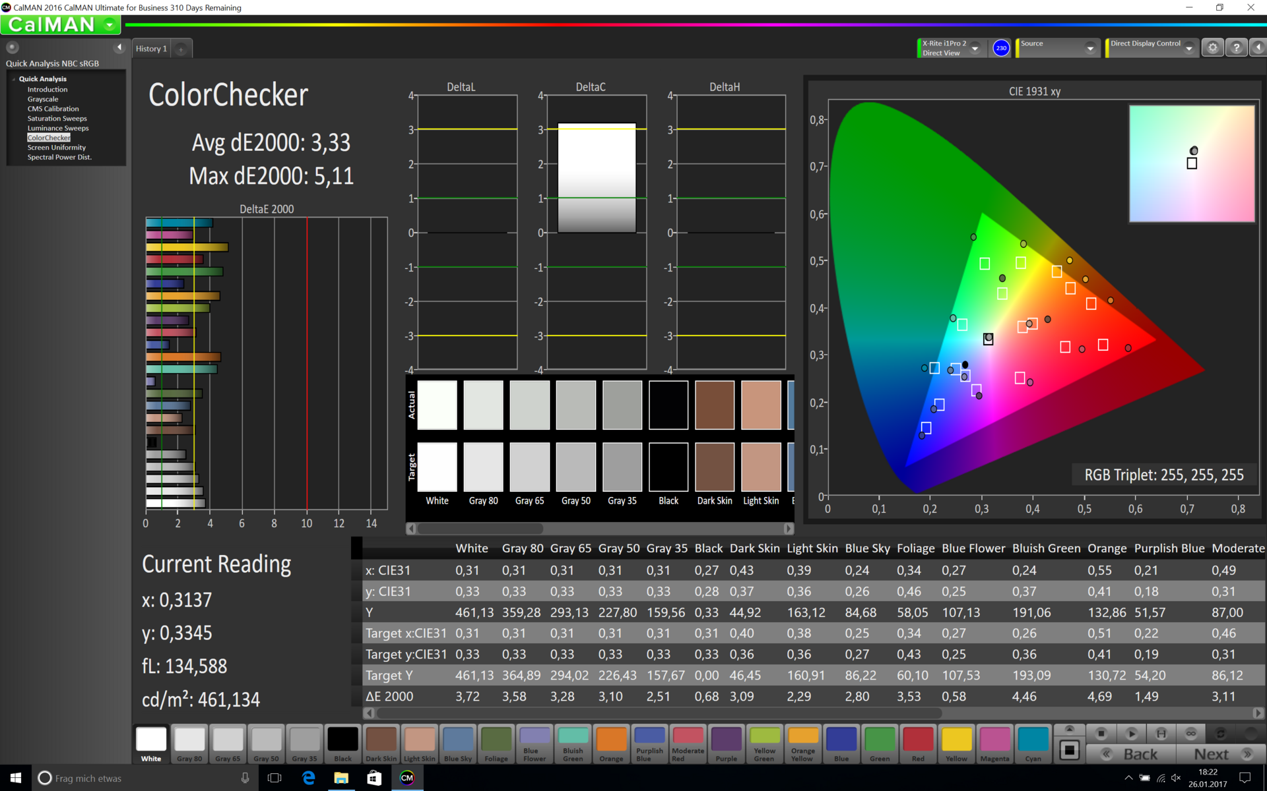Expand the Source dropdown
This screenshot has width=1267, height=791.
coord(1090,48)
